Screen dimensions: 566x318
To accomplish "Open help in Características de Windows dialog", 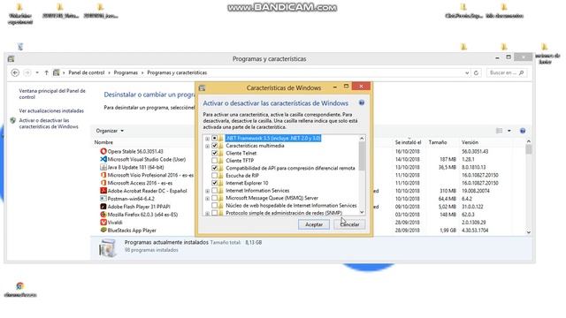I will (362, 103).
